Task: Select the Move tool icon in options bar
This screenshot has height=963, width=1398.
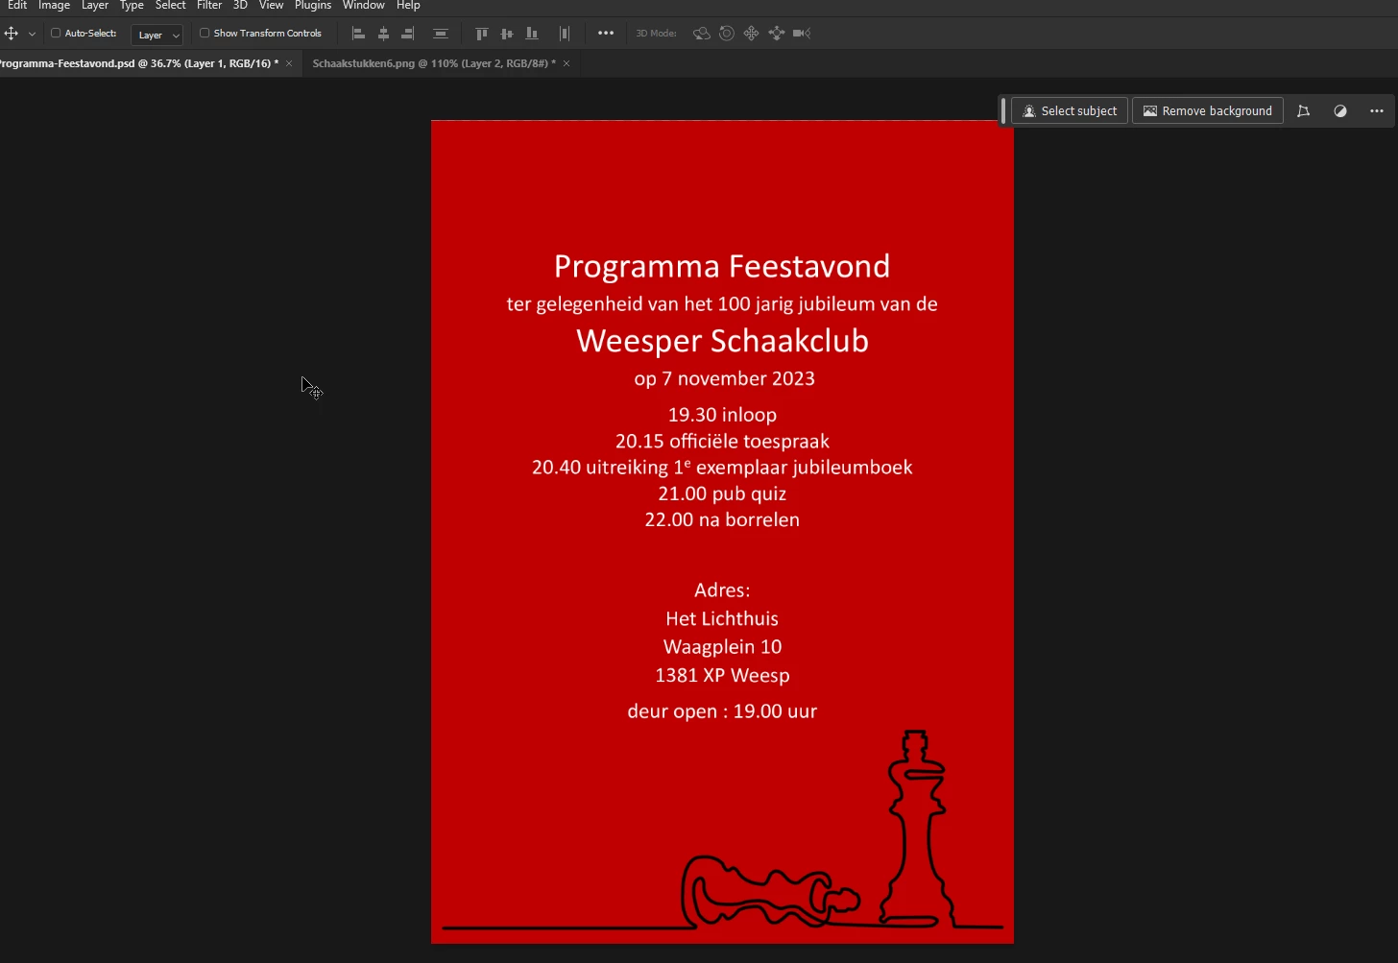Action: coord(12,34)
